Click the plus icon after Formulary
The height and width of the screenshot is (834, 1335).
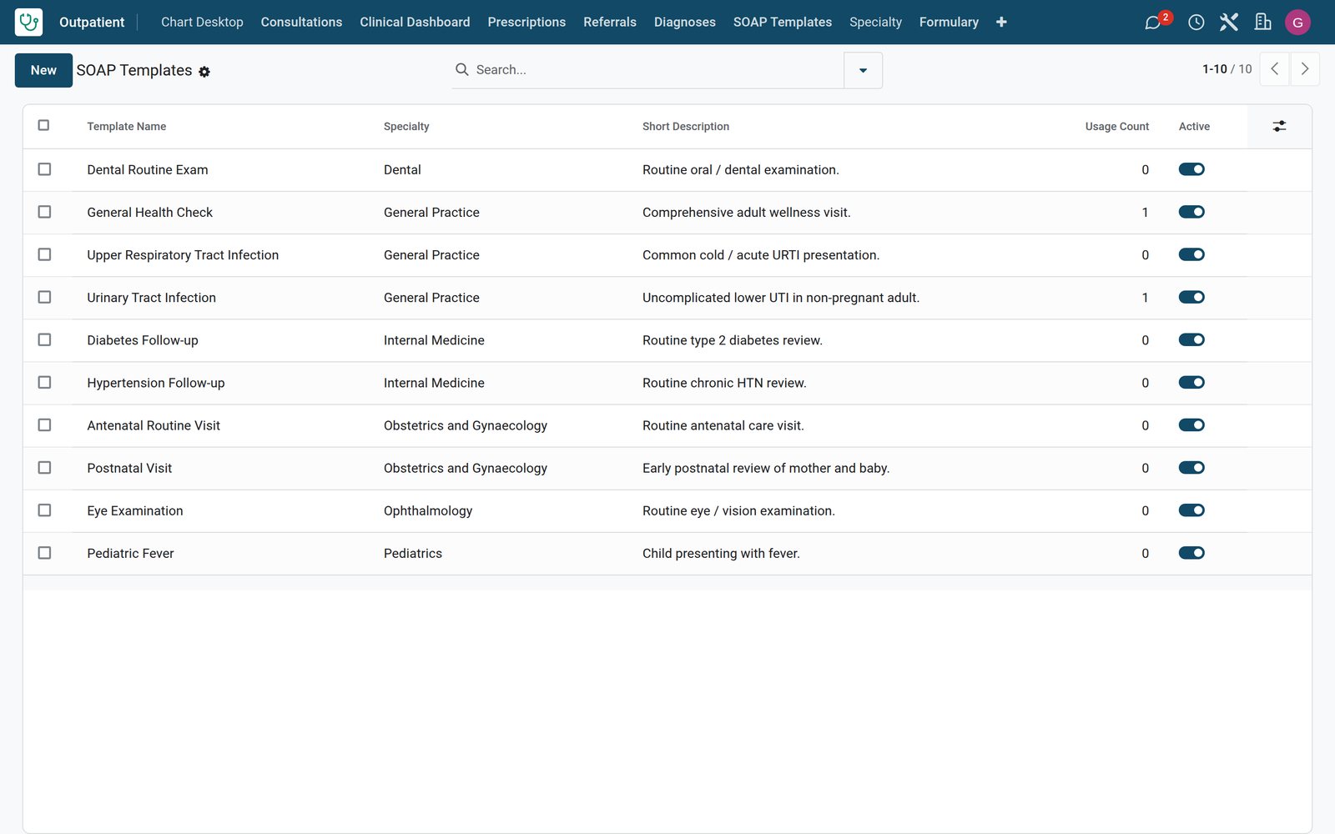tap(1001, 22)
